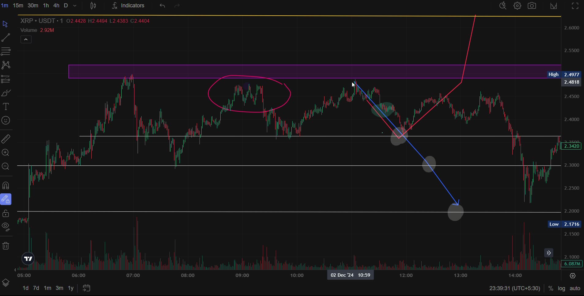
Task: Click the timezone display showing UTC+5:30
Action: pos(514,288)
